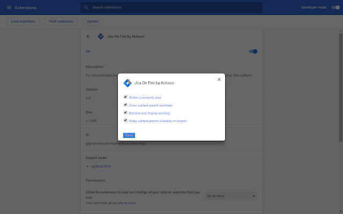The width and height of the screenshot is (343, 214).
Task: Open the Extensions hamburger menu
Action: click(9, 7)
